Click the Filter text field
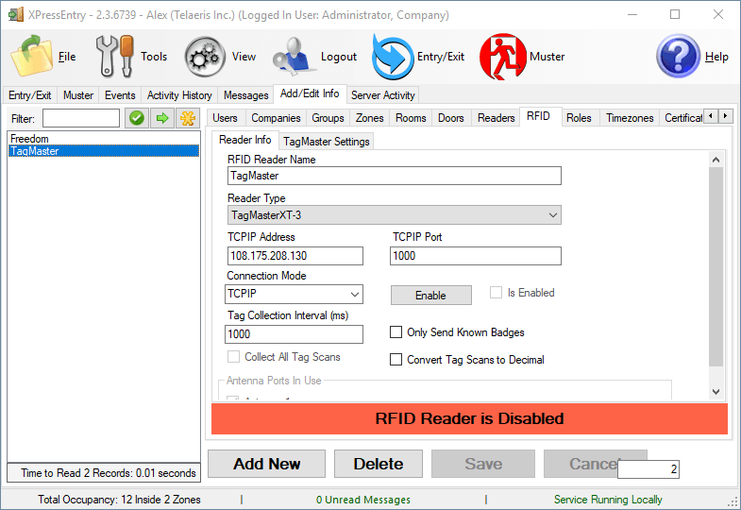 (81, 118)
